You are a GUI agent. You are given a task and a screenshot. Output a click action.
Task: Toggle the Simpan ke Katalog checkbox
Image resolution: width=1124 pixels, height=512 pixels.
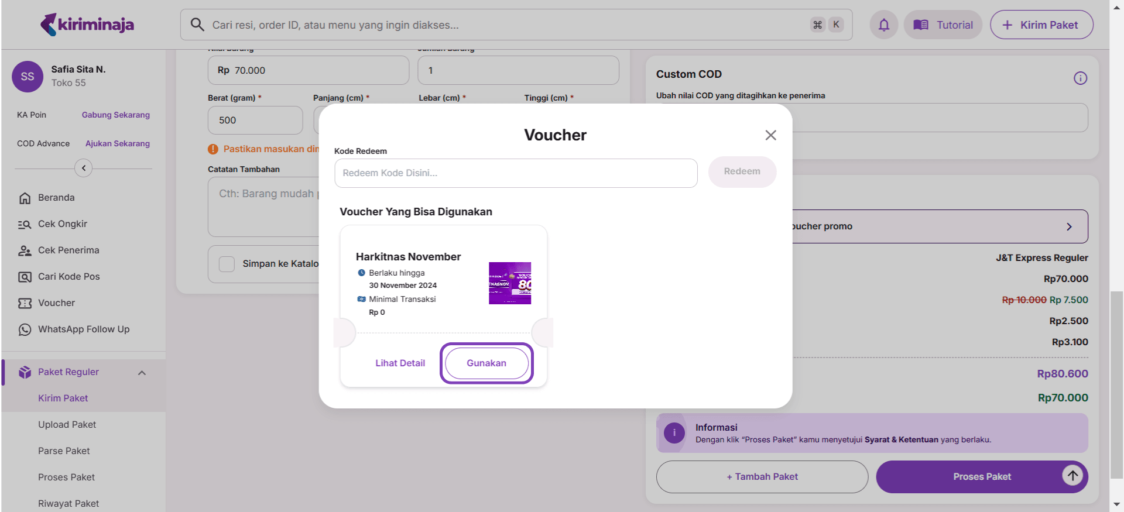coord(227,264)
